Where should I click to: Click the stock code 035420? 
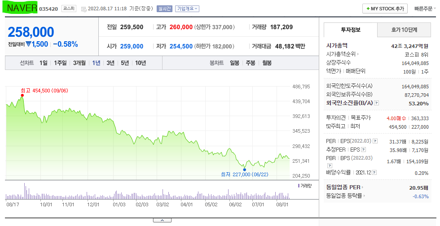click(48, 9)
